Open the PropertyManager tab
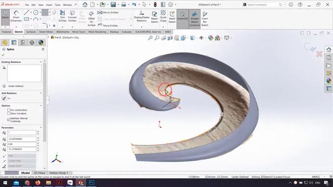This screenshot has width=333, height=187. tap(14, 43)
